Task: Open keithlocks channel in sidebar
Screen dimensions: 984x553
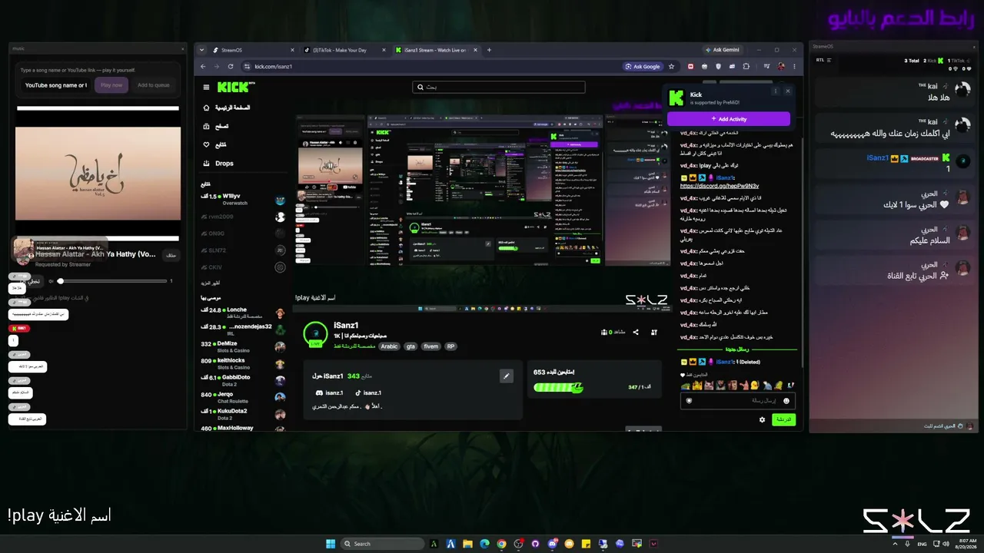Action: pyautogui.click(x=243, y=363)
